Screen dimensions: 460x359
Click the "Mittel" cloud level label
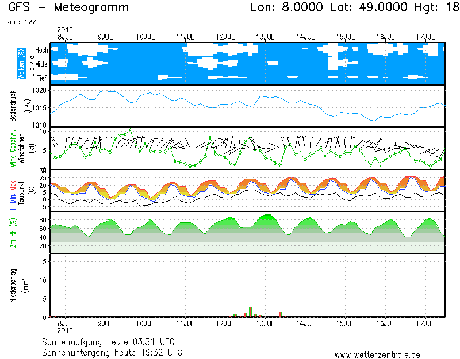pos(41,64)
